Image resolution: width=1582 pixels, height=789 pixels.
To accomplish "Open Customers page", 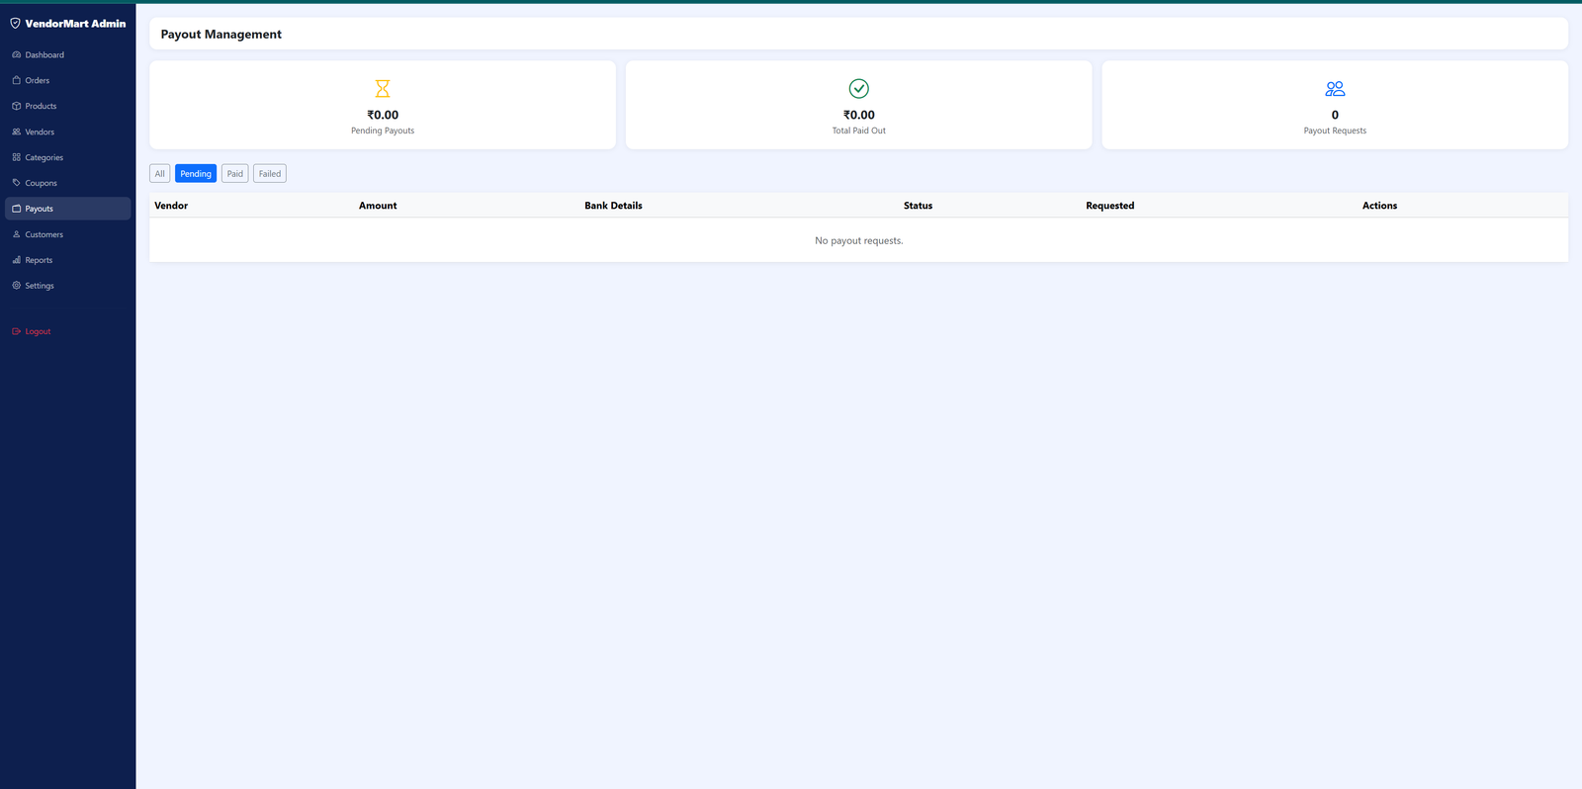I will [x=67, y=234].
